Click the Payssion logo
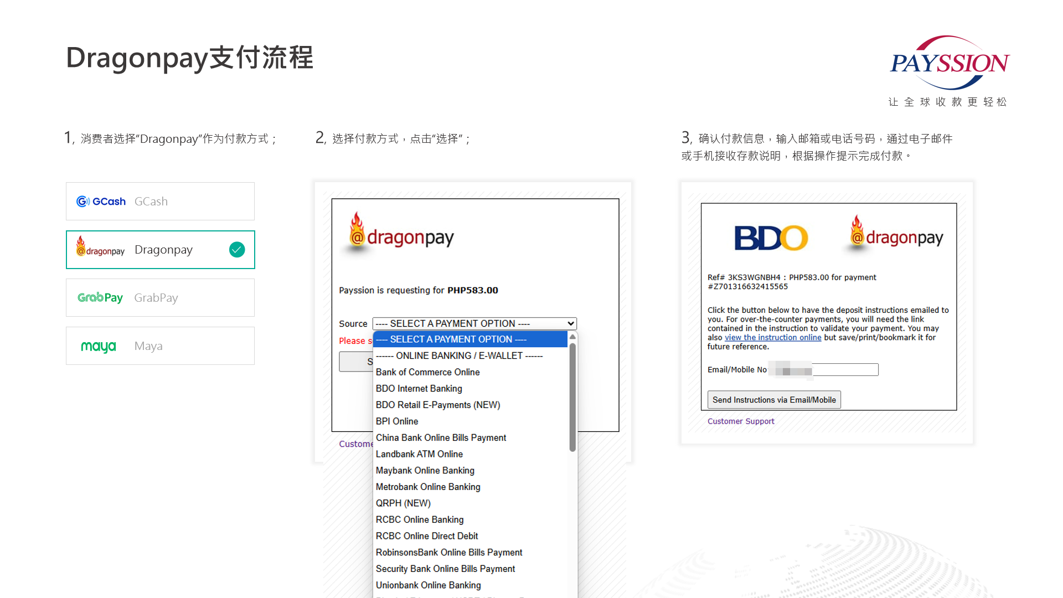 (950, 63)
